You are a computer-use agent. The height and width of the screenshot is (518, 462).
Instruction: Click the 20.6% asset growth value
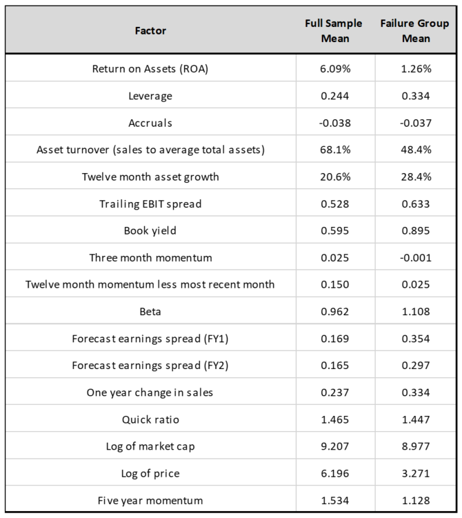tap(334, 177)
